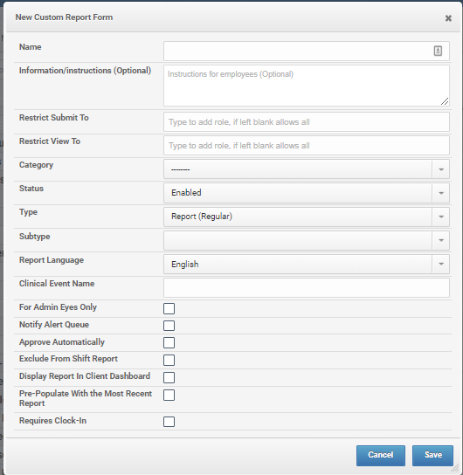
Task: Click the Save button
Action: click(432, 455)
